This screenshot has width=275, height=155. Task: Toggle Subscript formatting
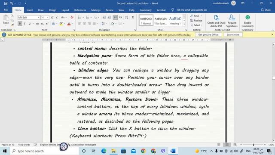pyautogui.click(x=42, y=24)
